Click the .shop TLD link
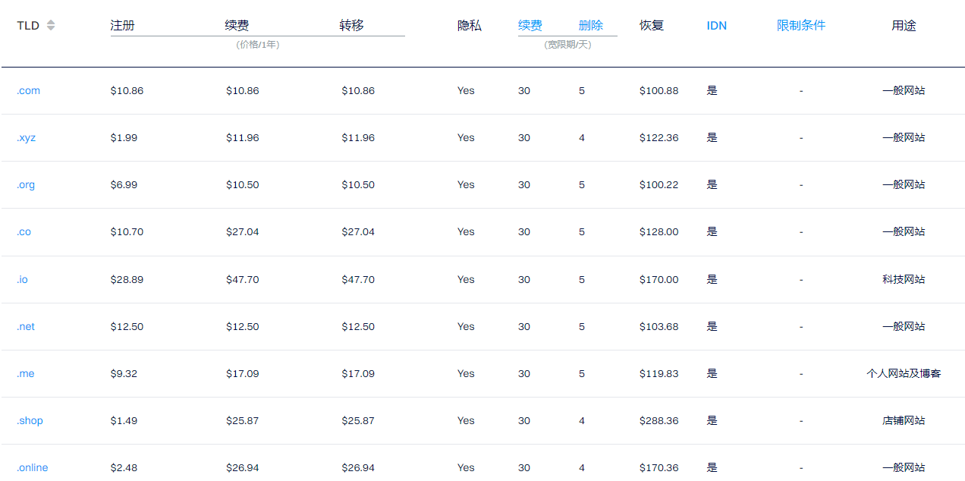Image resolution: width=965 pixels, height=481 pixels. click(30, 420)
